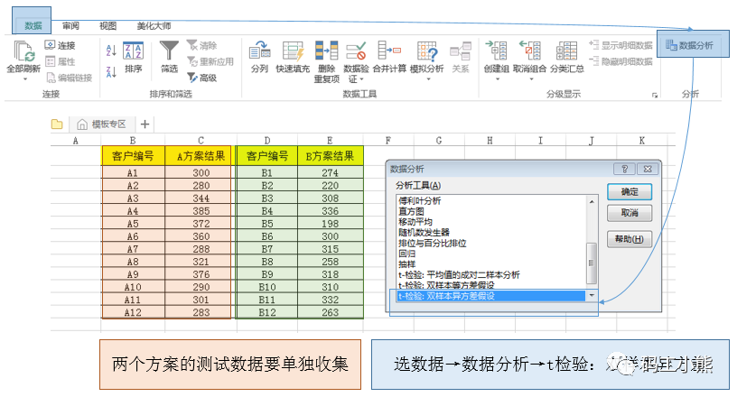Screen dimensions: 737x397
Task: Click the cell containing B12
Action: 267,312
